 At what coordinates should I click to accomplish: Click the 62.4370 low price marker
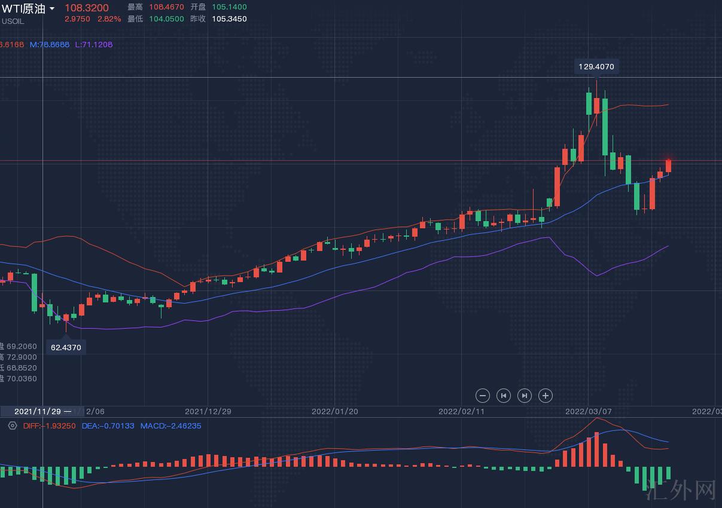click(66, 347)
